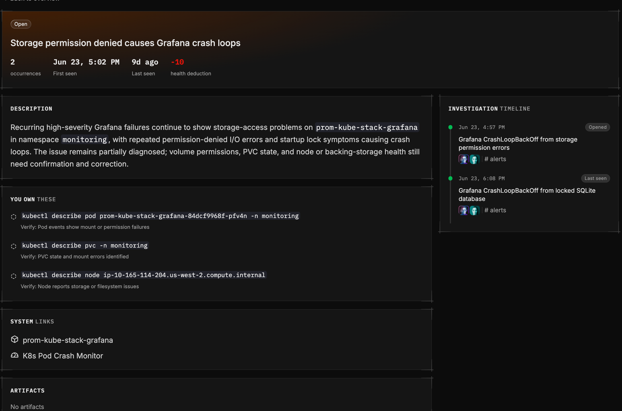This screenshot has width=622, height=411.
Task: Open the prom-kube-stack-grafana system link
Action: pos(68,340)
